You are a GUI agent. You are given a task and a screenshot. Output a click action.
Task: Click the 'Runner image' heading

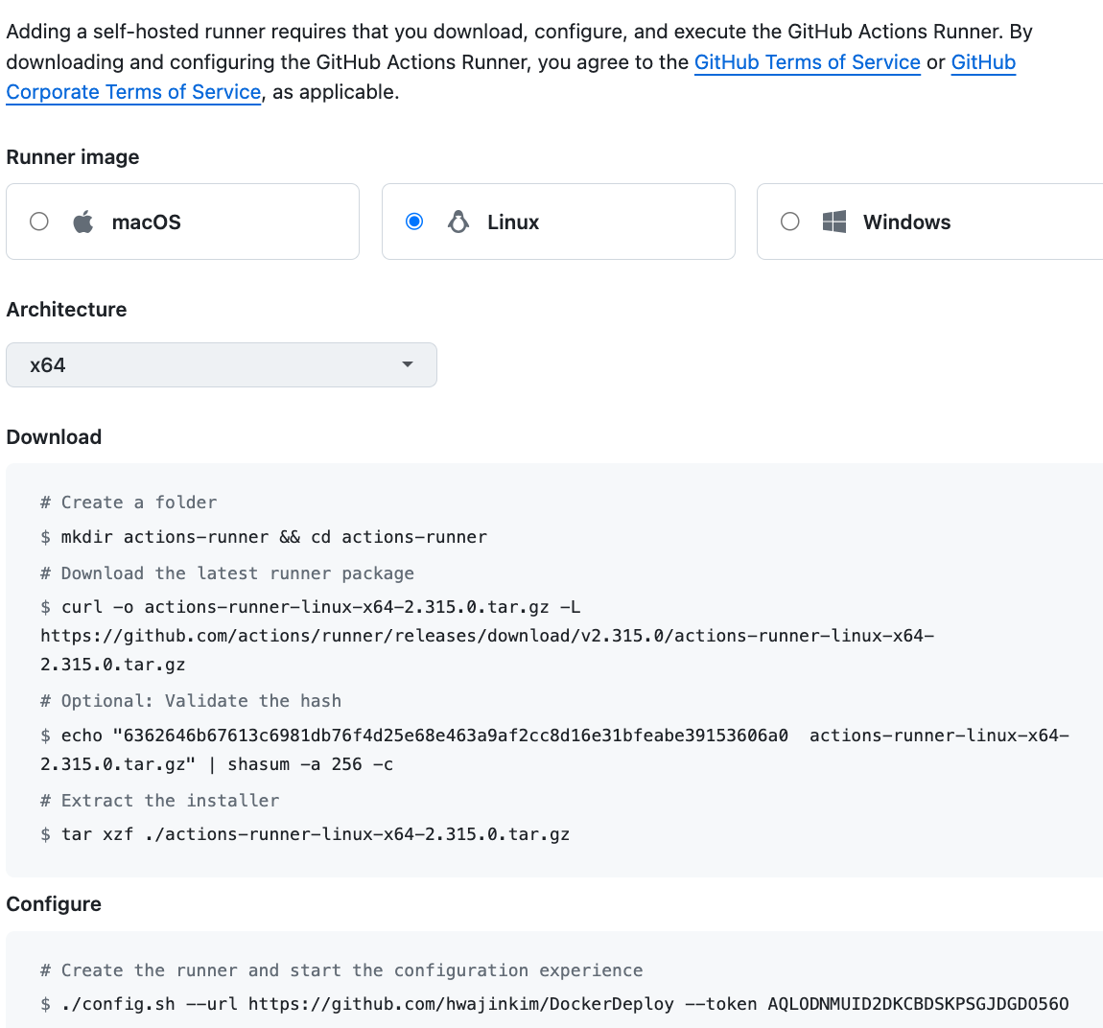[x=73, y=157]
